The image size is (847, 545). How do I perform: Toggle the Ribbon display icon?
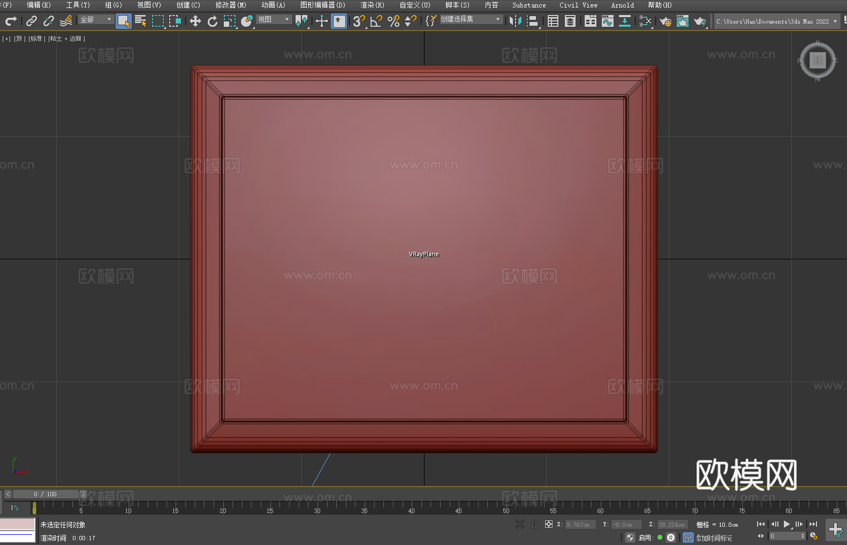tap(591, 21)
